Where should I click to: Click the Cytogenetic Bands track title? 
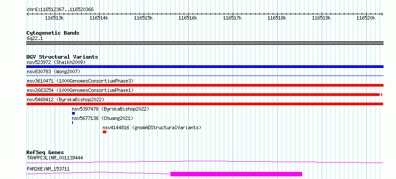click(x=53, y=33)
